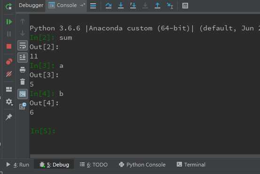Toggle Mute Breakpoints icon
This screenshot has width=260, height=174.
point(9,74)
